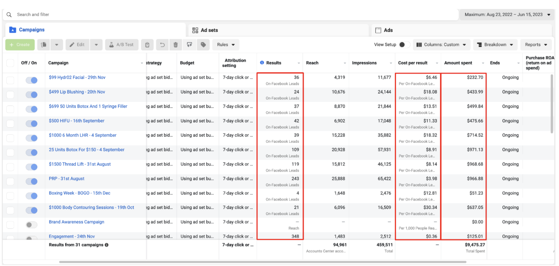Click the A/B Test flask button
Viewport: 559px width, 266px height.
coord(122,45)
